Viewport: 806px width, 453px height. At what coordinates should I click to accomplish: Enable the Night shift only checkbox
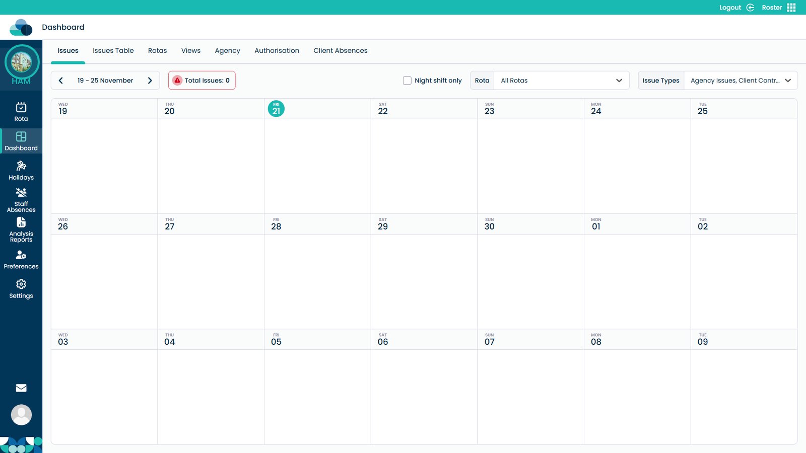pyautogui.click(x=407, y=81)
